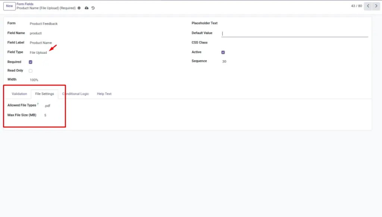Click the Max File Size value field
This screenshot has height=217, width=382.
(x=45, y=115)
